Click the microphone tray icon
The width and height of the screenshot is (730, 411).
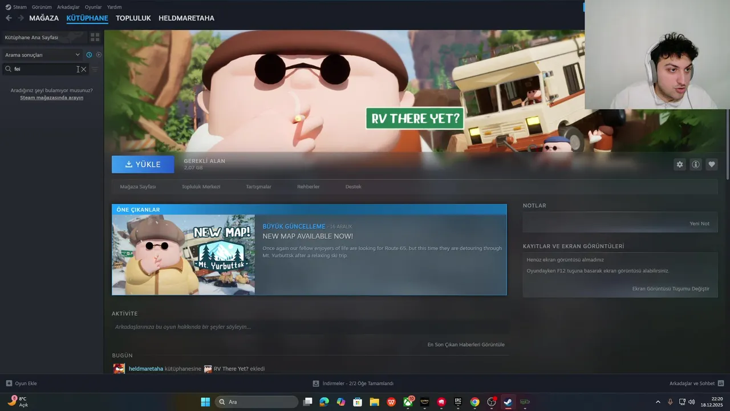pyautogui.click(x=670, y=402)
